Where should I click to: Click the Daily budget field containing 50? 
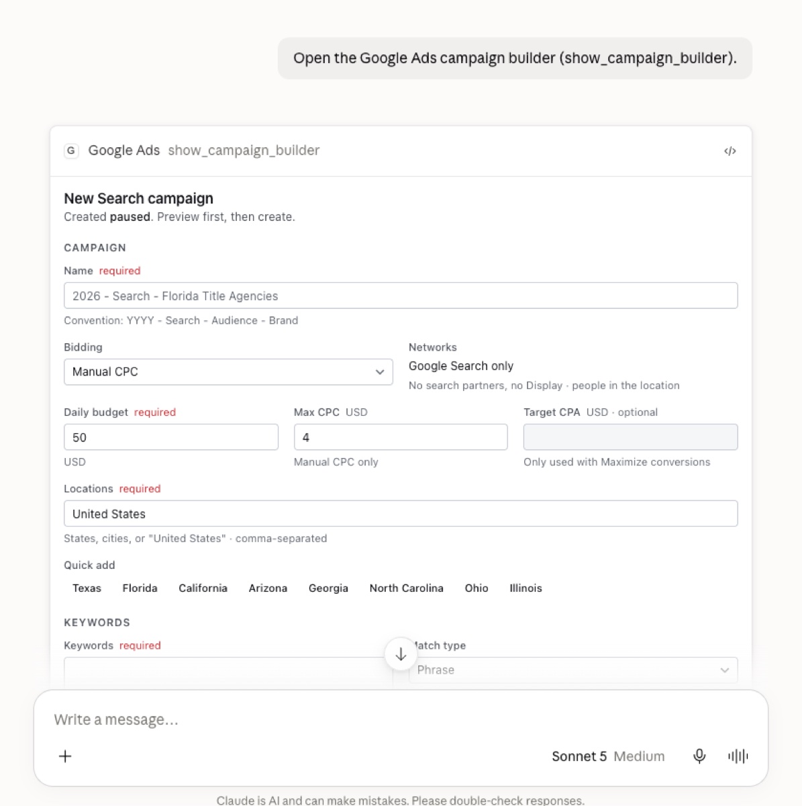click(x=171, y=437)
